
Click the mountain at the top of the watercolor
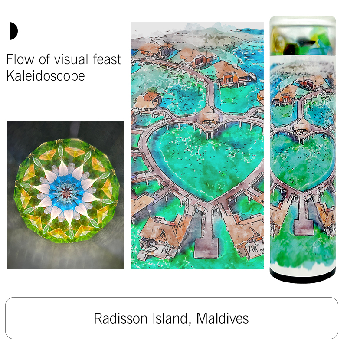pyautogui.click(x=199, y=33)
